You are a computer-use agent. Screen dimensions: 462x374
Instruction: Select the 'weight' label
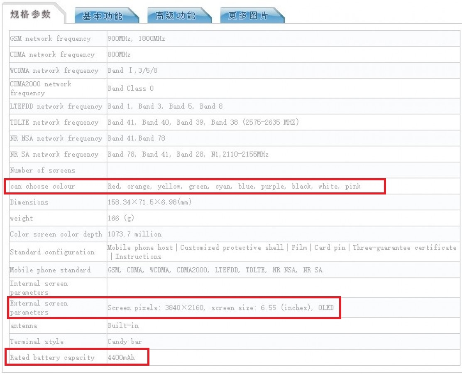click(x=21, y=218)
